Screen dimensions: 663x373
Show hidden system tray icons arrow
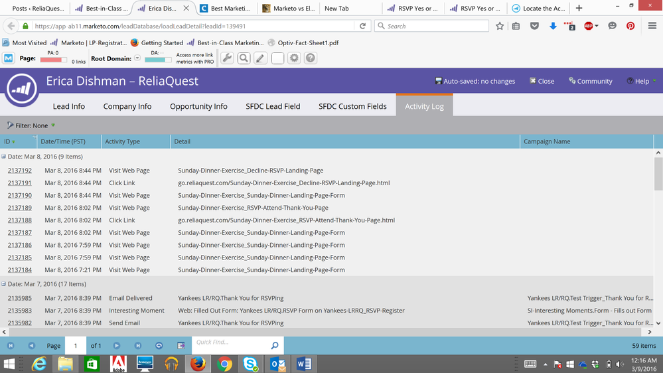[x=546, y=364]
